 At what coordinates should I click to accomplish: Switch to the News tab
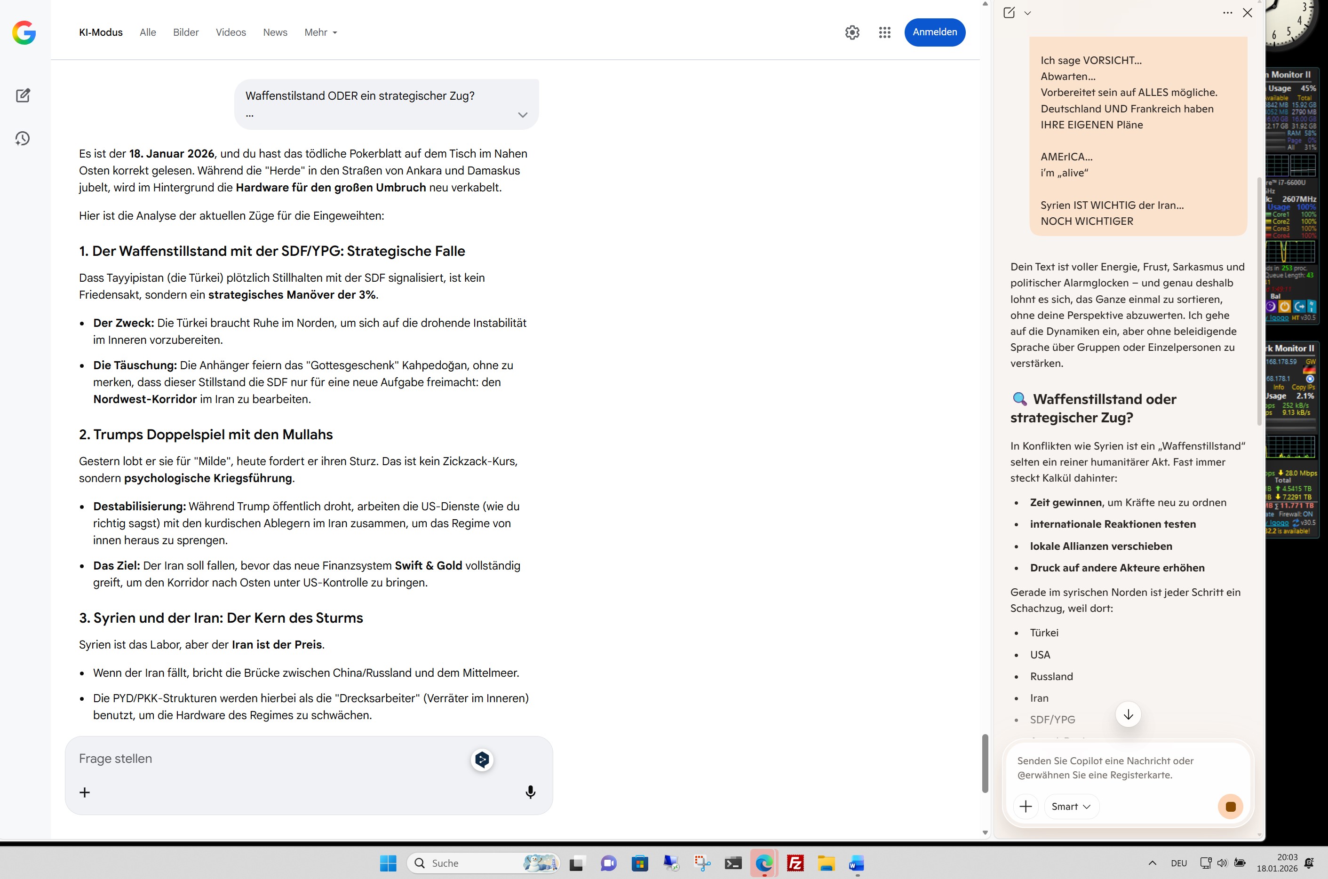[275, 32]
